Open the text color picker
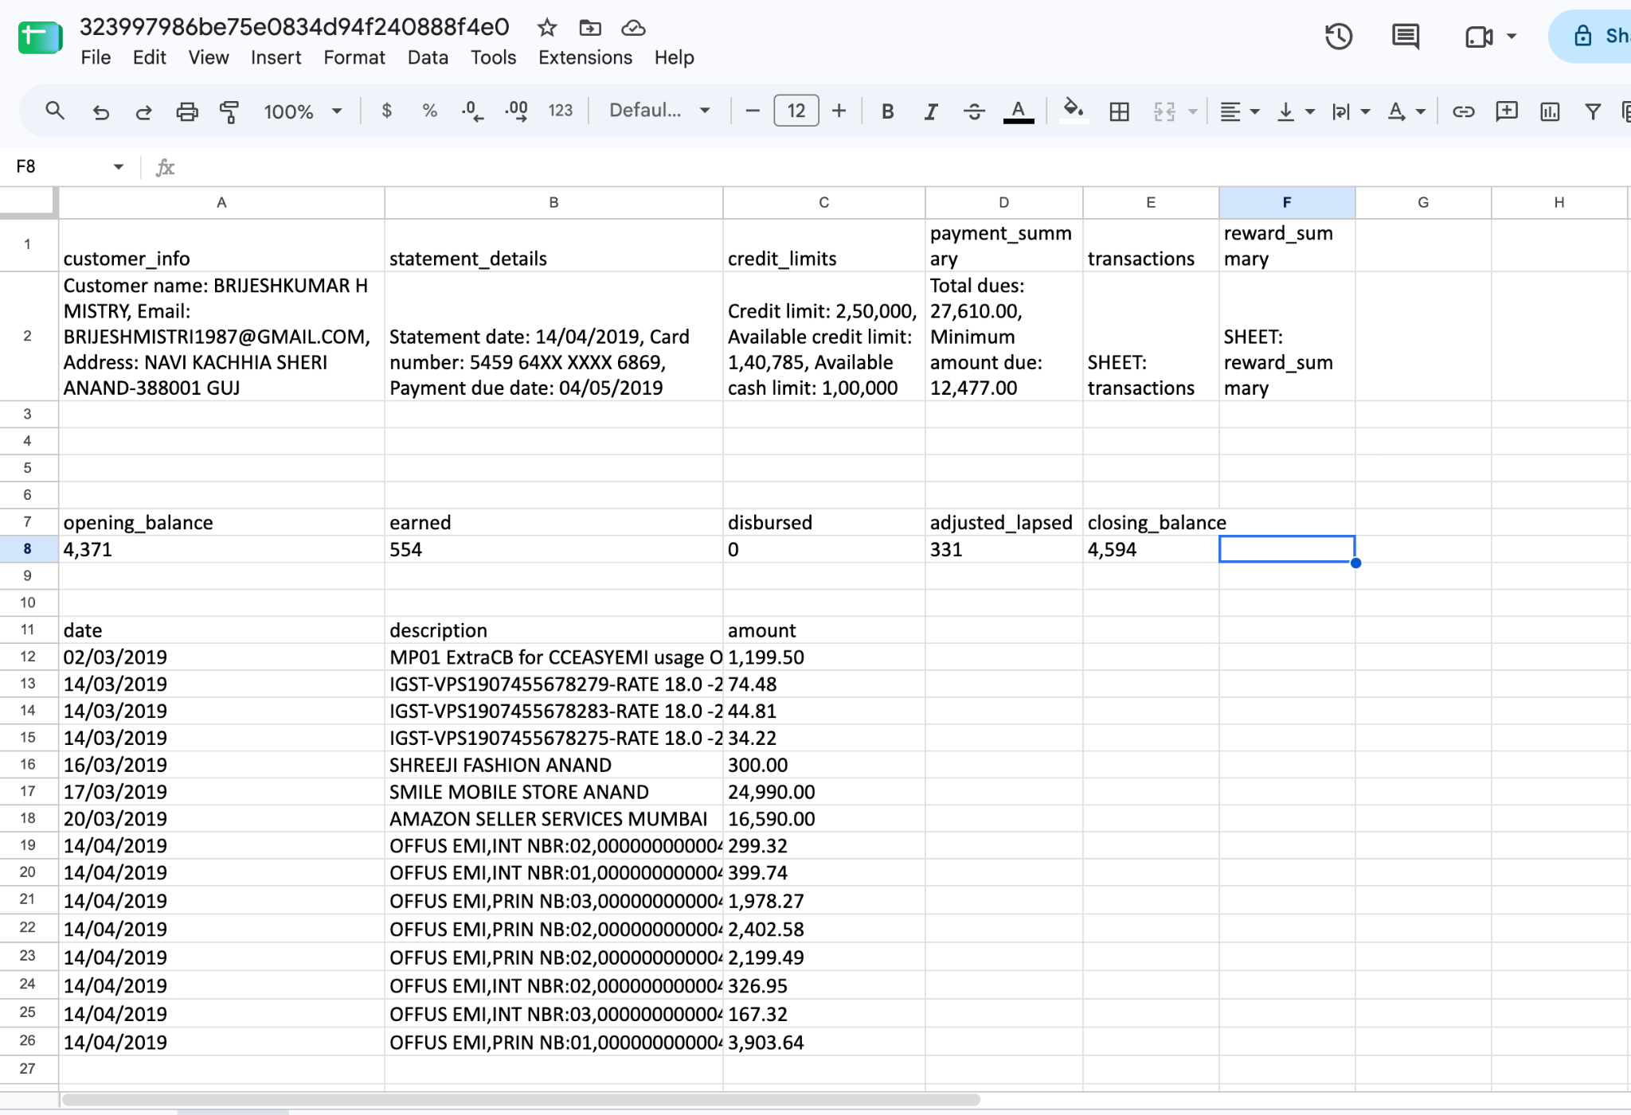The width and height of the screenshot is (1631, 1115). click(1018, 111)
